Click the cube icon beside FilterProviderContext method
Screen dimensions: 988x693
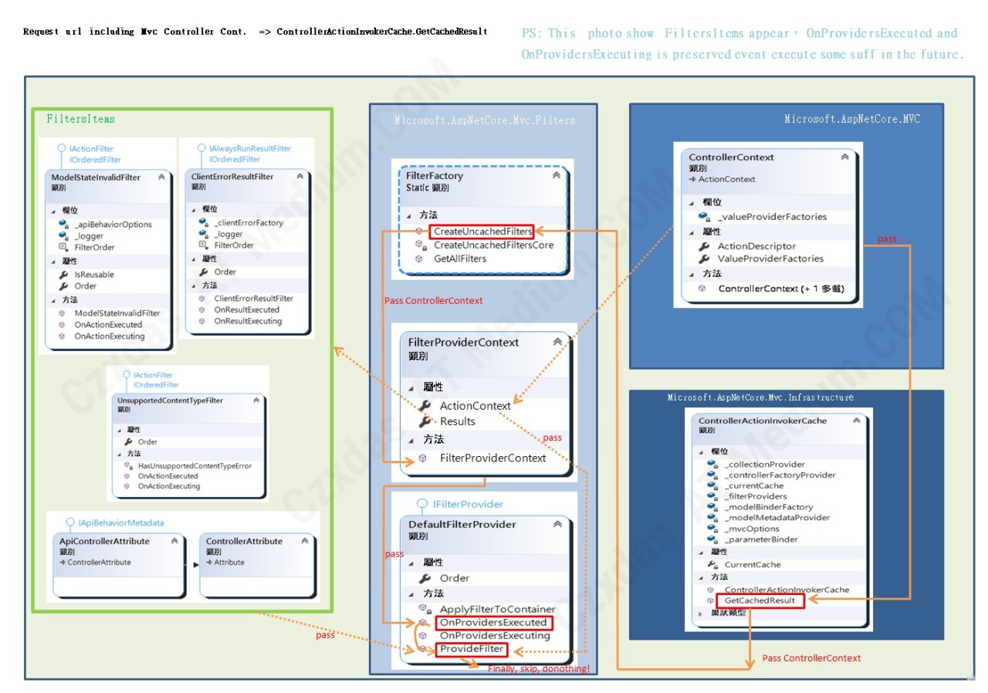coord(423,458)
